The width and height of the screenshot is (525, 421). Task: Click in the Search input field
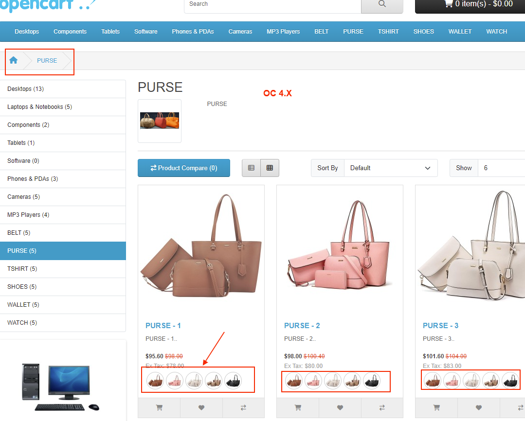272,4
